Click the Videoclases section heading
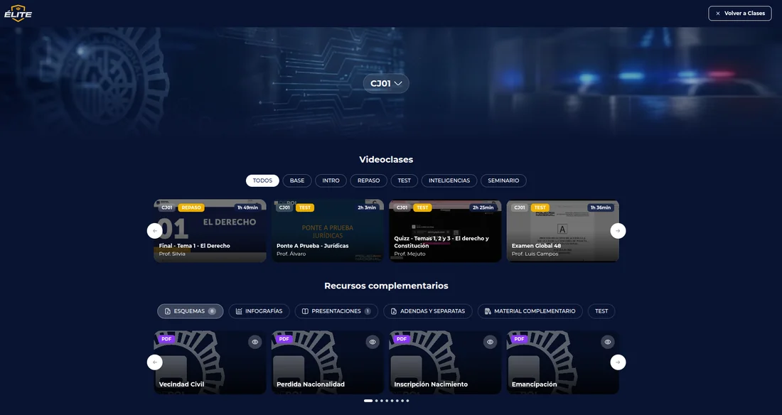The image size is (782, 415). pos(386,160)
